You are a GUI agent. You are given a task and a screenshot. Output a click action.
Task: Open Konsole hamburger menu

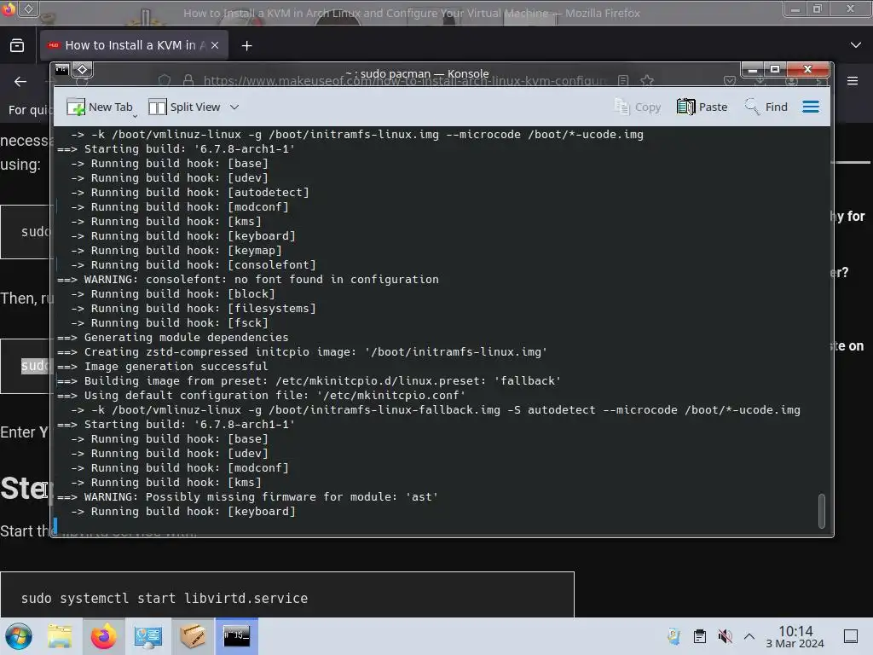[x=811, y=107]
